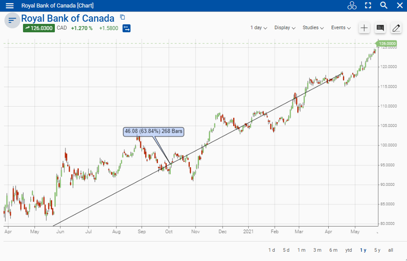This screenshot has width=407, height=261.
Task: Open the Events dropdown
Action: click(341, 28)
